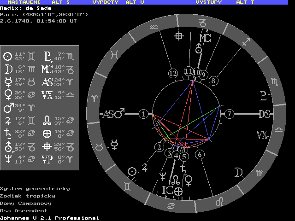
Task: Click the house 12 circle marker
Action: point(173,73)
